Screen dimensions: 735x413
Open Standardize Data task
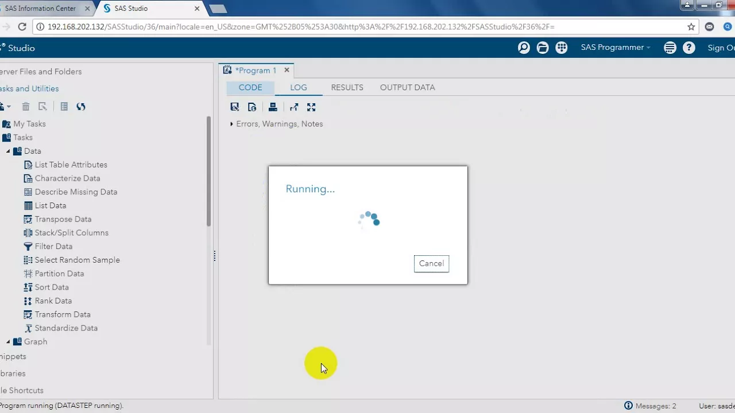click(x=61, y=328)
